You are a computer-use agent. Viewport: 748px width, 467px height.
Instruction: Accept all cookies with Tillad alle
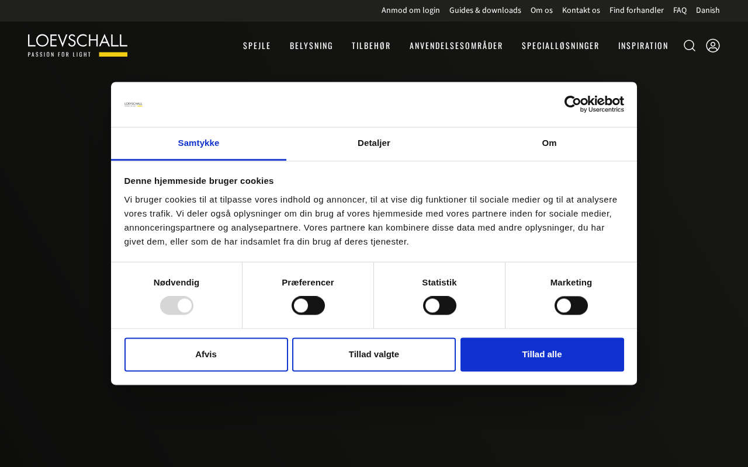(x=542, y=354)
